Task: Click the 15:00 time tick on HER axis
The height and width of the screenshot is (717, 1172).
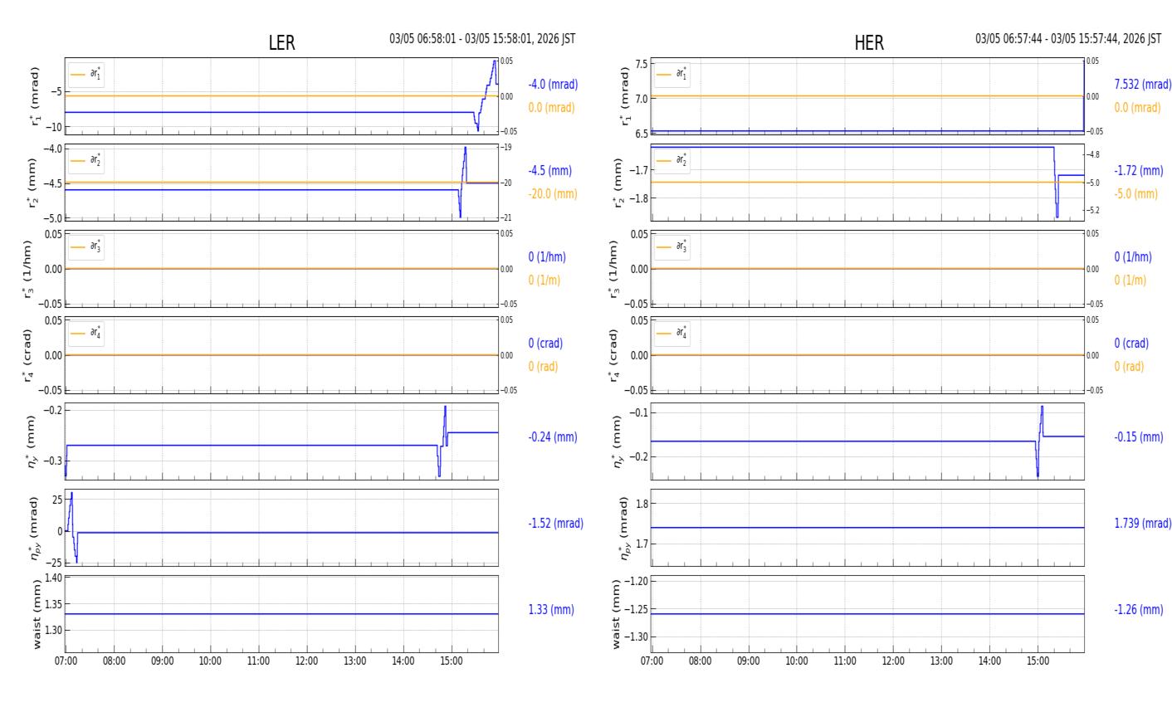Action: coord(1038,661)
